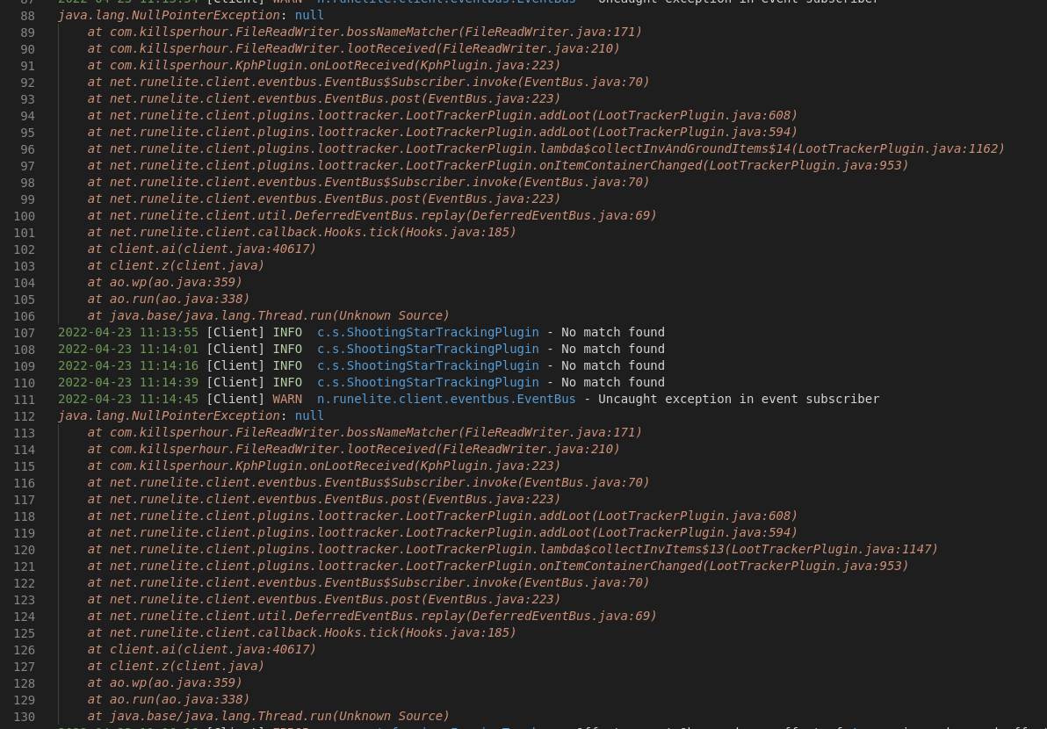Select line number 130 in the gutter

25,716
